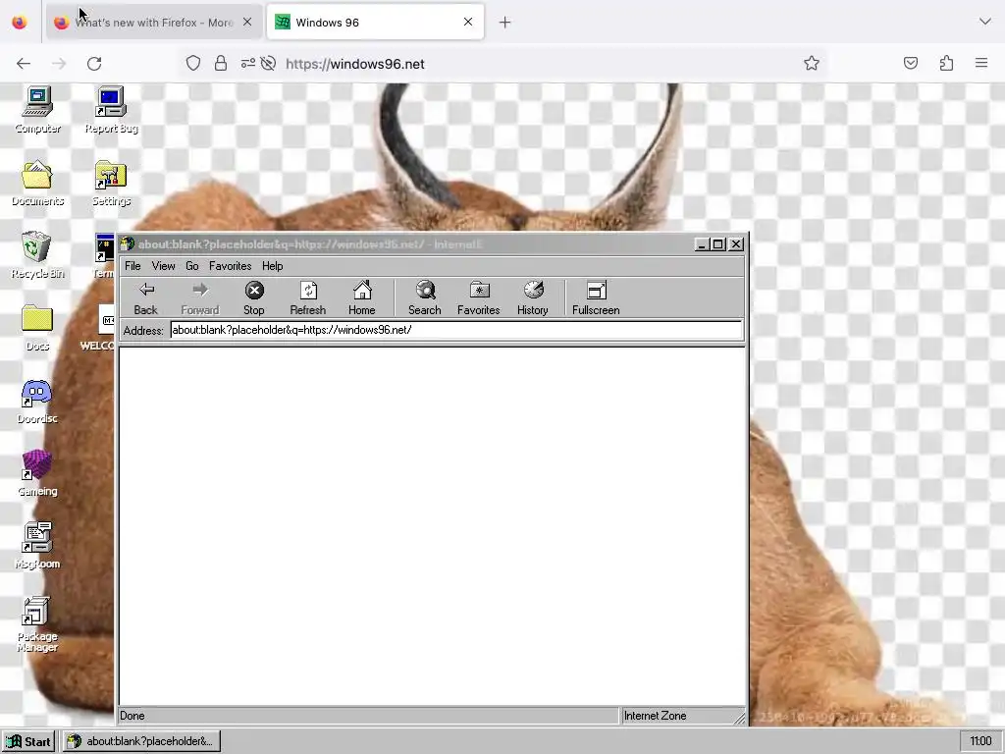The width and height of the screenshot is (1005, 754).
Task: Open the Recycle Bin icon
Action: click(37, 255)
